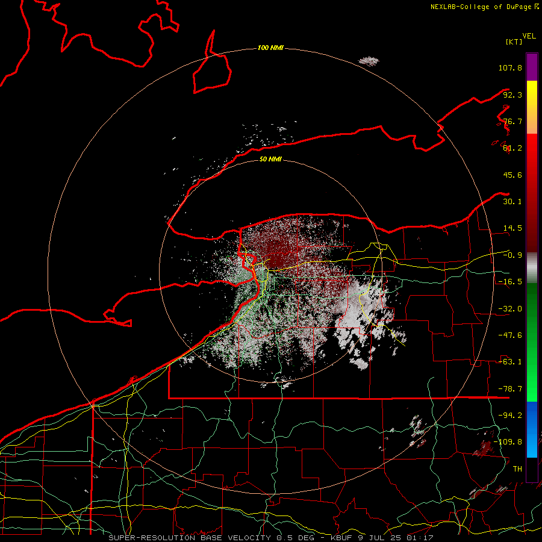Click the VEL legend title
The width and height of the screenshot is (542, 542).
tap(529, 36)
